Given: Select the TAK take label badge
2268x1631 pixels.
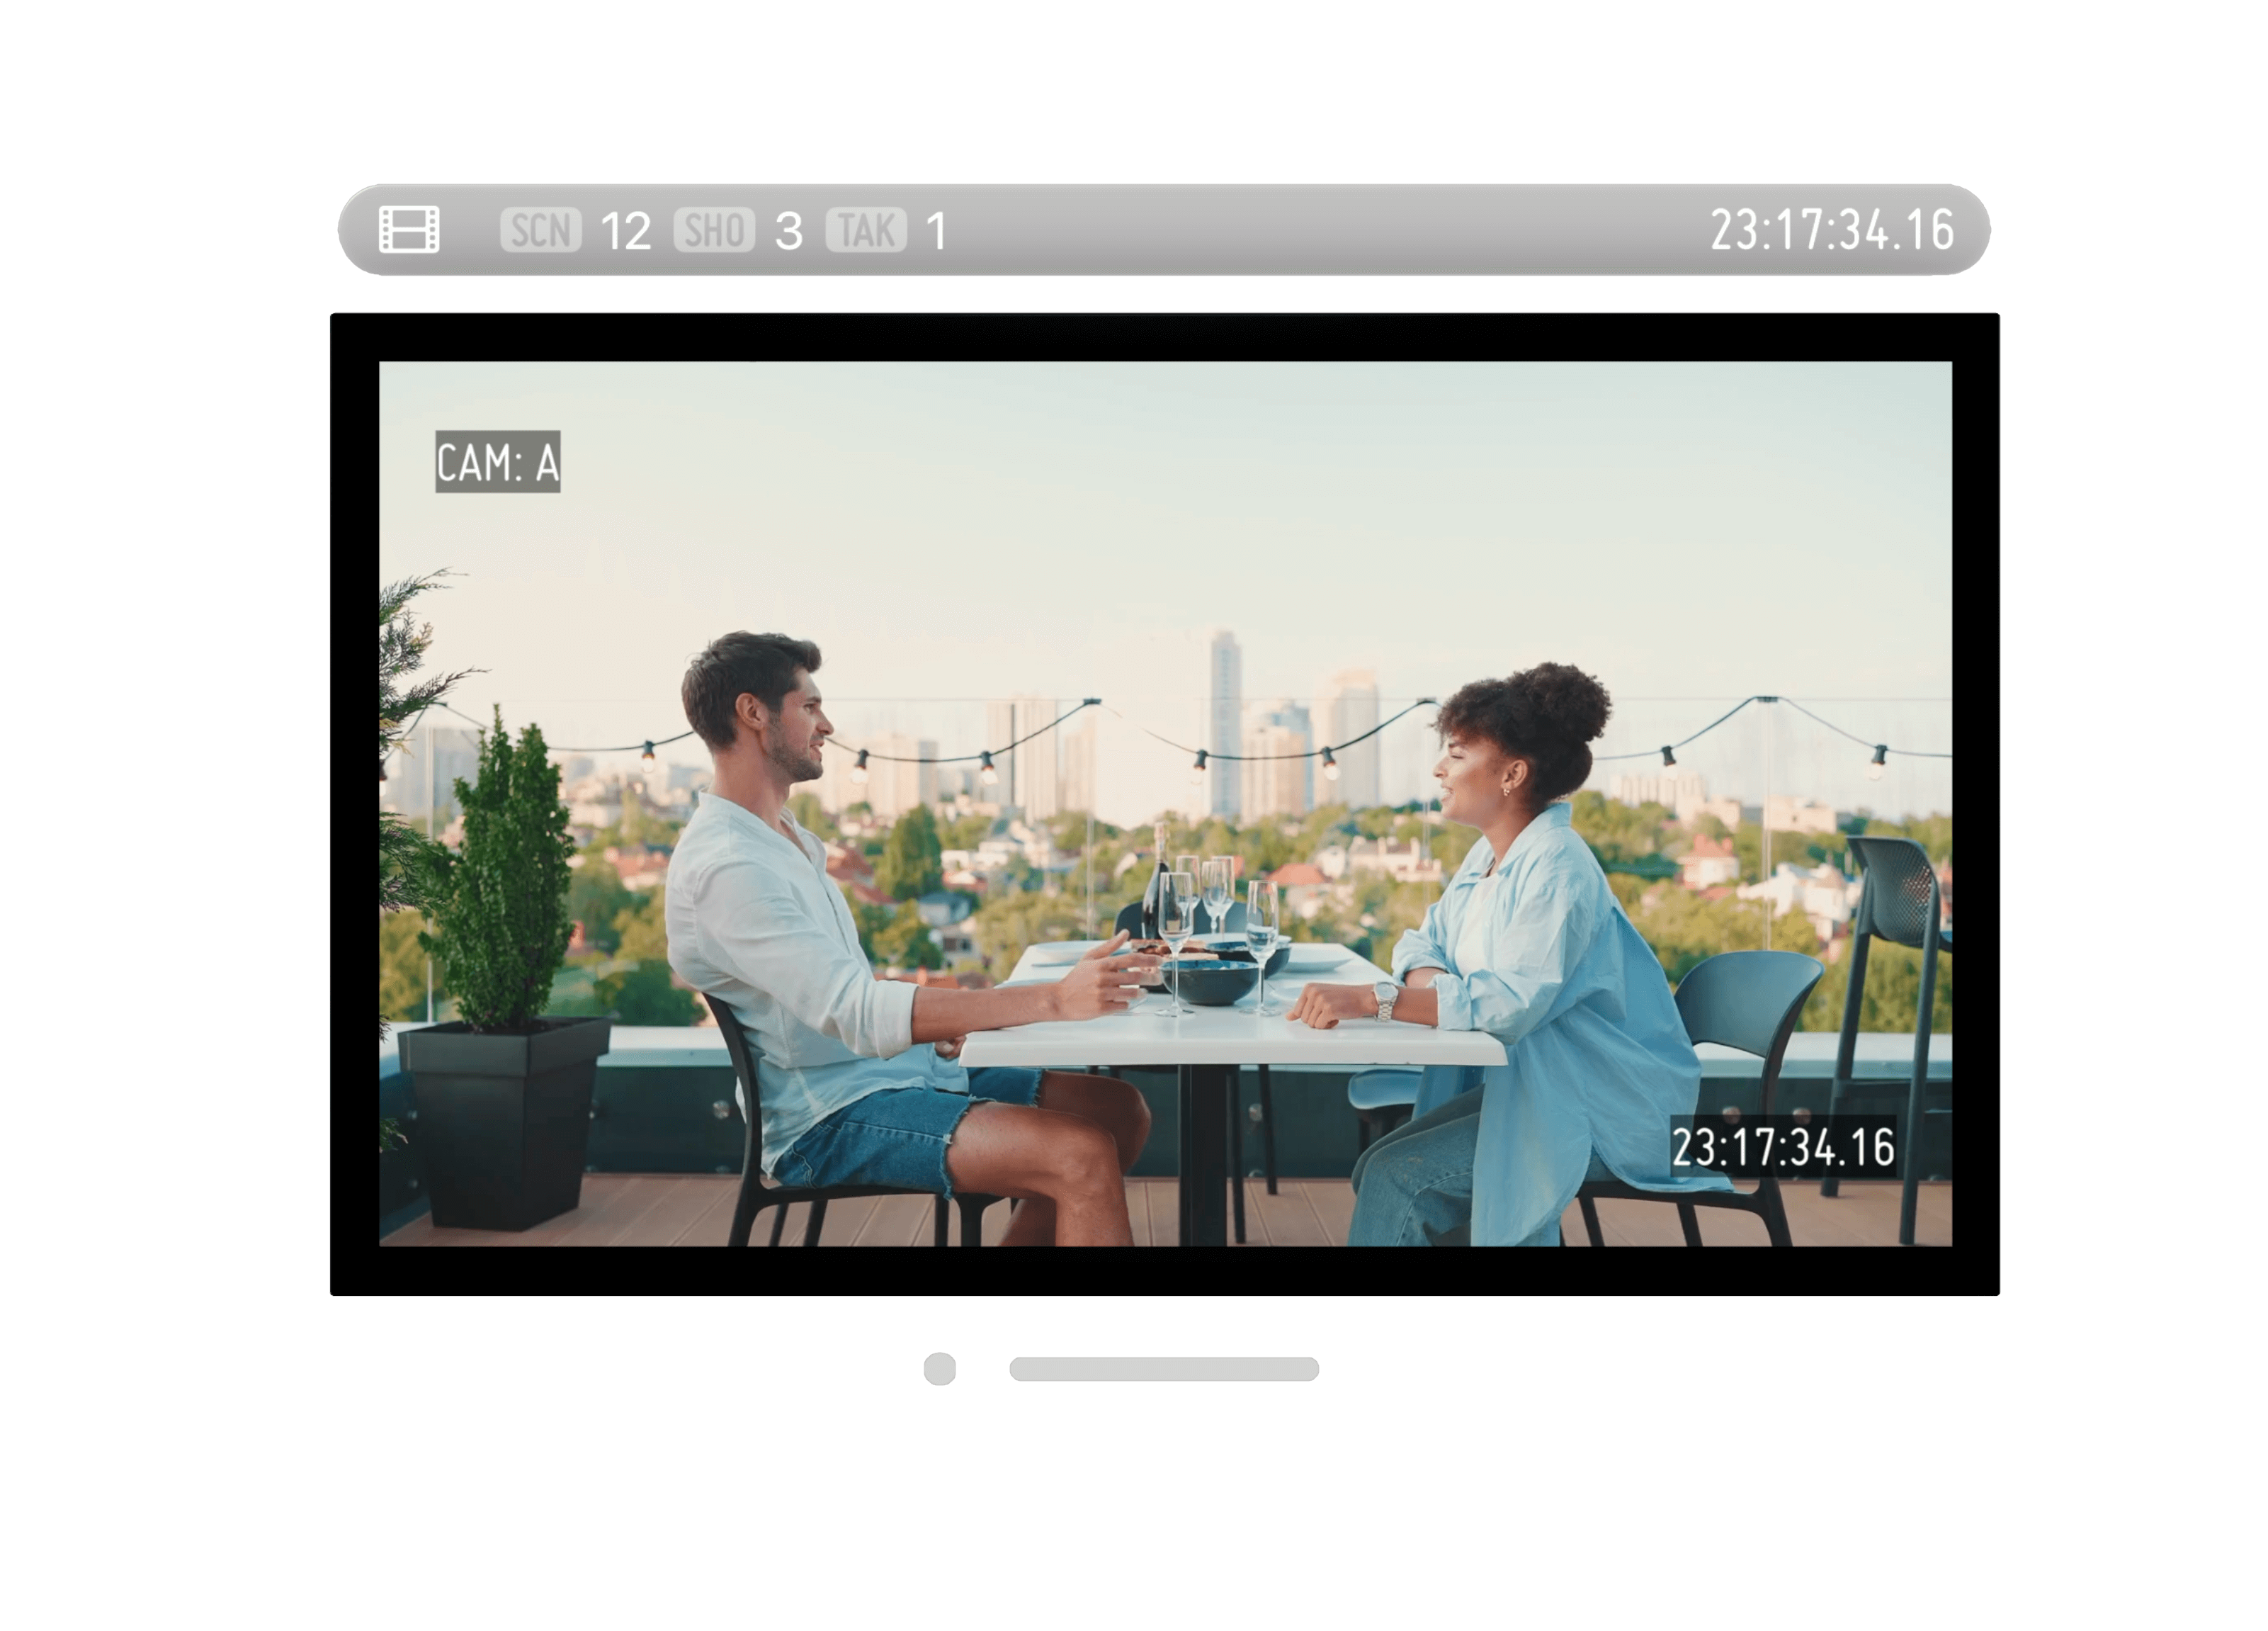Looking at the screenshot, I should (866, 230).
